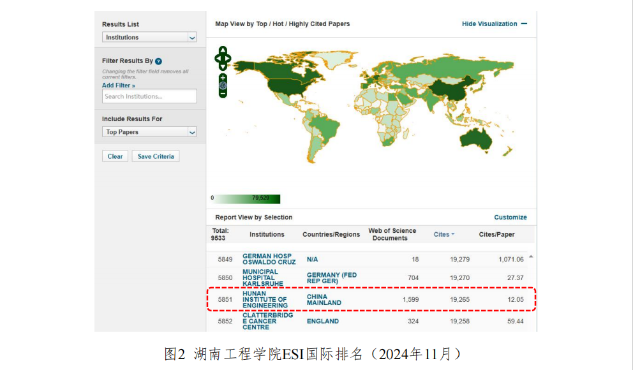Screen dimensions: 633x370
Task: Open Hunan Institute of Engineering link
Action: pyautogui.click(x=265, y=300)
